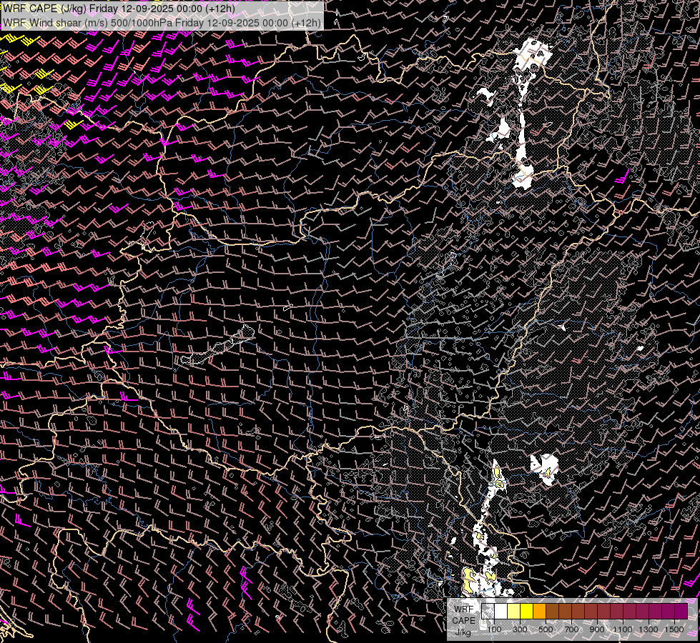Click the '1300' legend tick label

pos(649,629)
